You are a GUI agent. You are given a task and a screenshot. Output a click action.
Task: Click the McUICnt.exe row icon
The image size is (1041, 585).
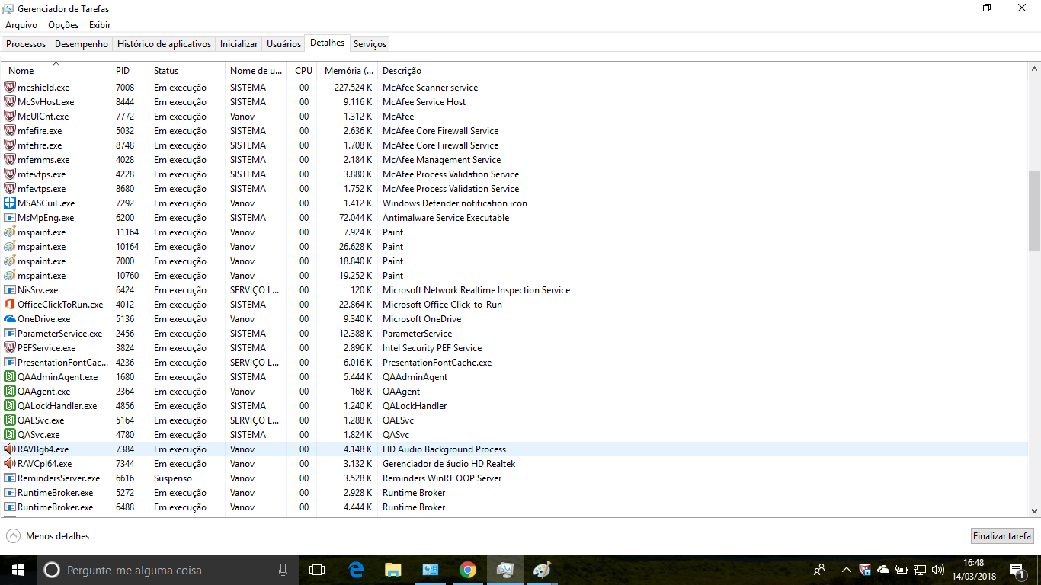(10, 117)
